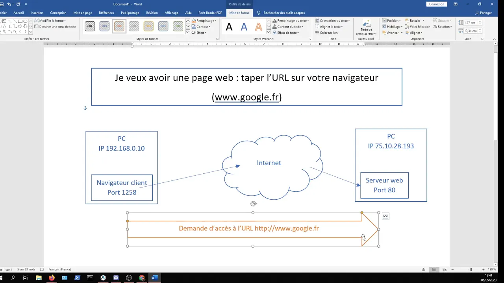This screenshot has height=283, width=504.
Task: Click Créer un lien button
Action: 326,33
